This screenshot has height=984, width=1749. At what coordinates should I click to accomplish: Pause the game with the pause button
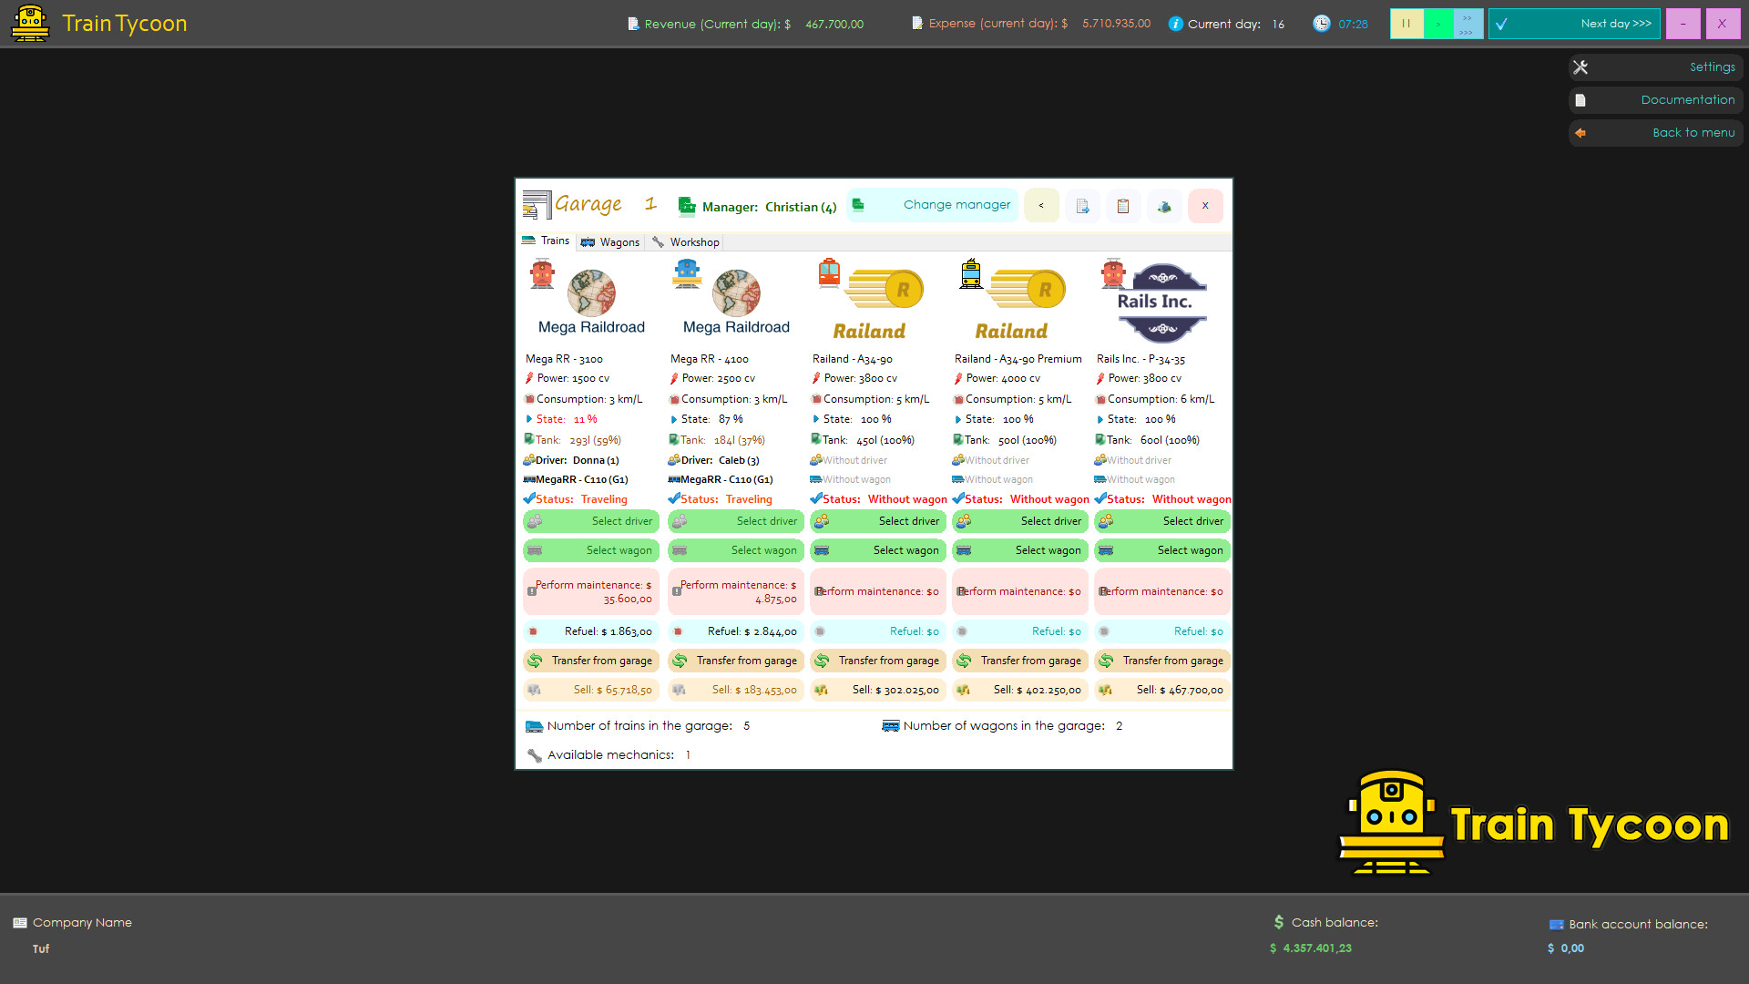pyautogui.click(x=1406, y=23)
